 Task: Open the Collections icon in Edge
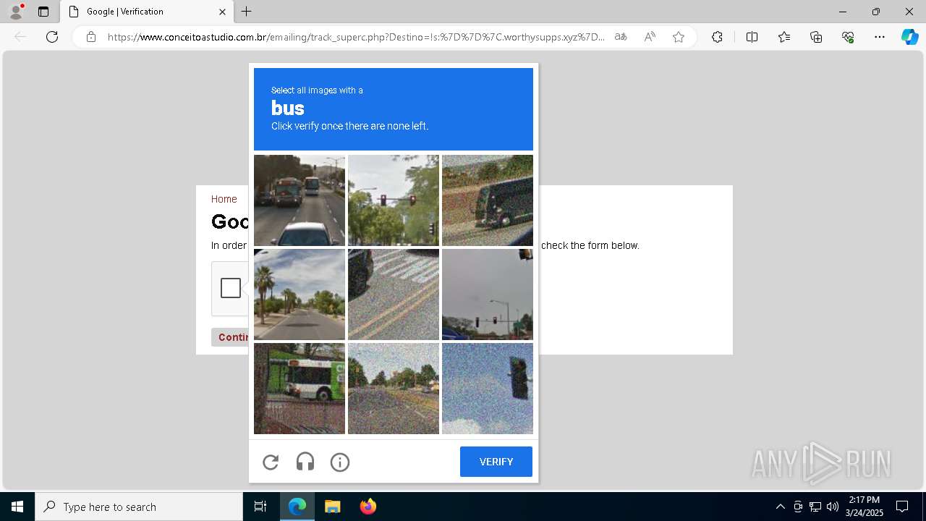(816, 37)
